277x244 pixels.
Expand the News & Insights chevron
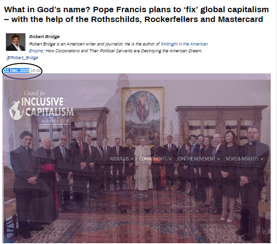262,159
